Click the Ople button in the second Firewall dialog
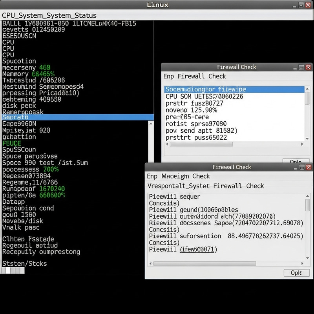314x314 pixels. (x=297, y=273)
